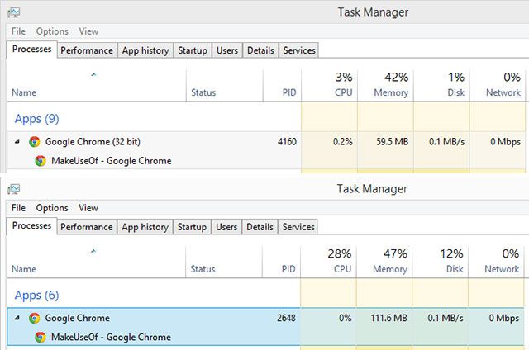The width and height of the screenshot is (529, 350).
Task: Click PID value 2648
Action: coord(287,318)
